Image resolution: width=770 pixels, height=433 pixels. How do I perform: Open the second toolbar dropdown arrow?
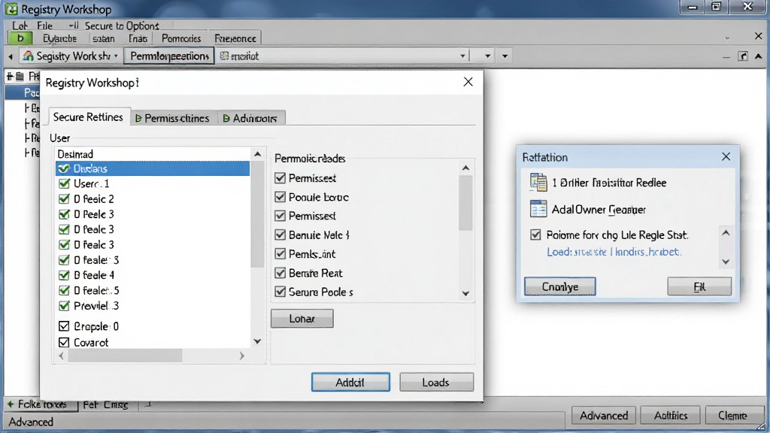487,56
